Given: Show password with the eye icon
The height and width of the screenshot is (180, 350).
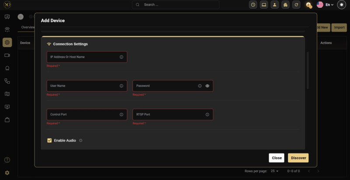Looking at the screenshot, I should point(207,86).
